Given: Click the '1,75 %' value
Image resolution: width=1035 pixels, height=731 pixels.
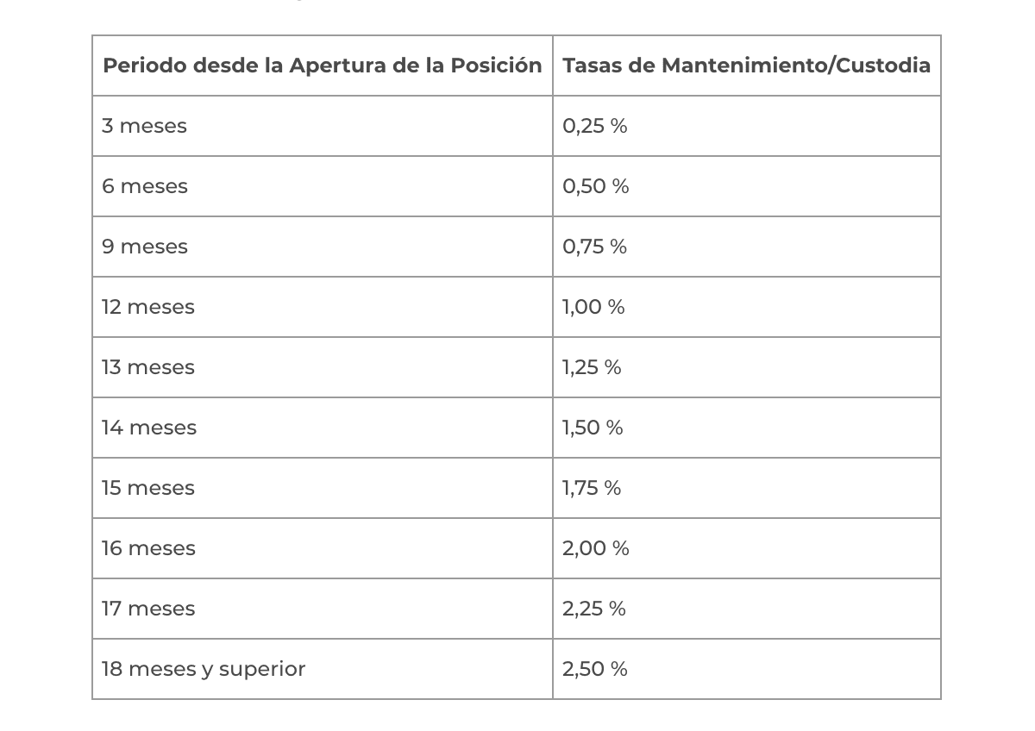Looking at the screenshot, I should [592, 488].
